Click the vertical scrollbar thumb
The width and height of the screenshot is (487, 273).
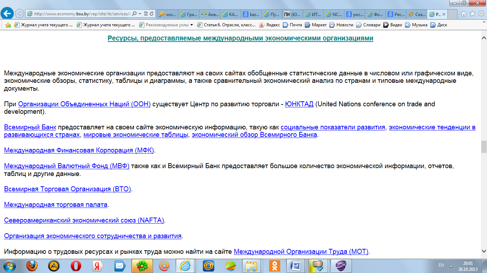point(484,146)
